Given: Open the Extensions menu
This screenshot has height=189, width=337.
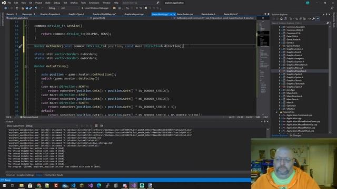Looking at the screenshot, I should pyautogui.click(x=94, y=3).
